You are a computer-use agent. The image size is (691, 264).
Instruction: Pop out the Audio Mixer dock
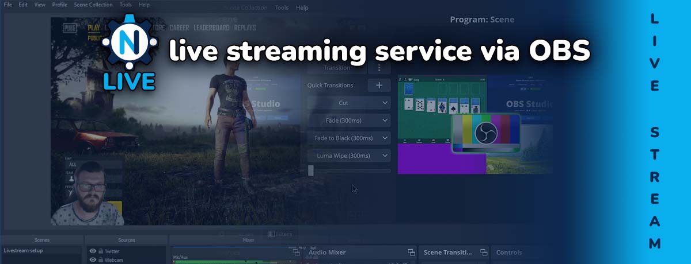pos(411,253)
